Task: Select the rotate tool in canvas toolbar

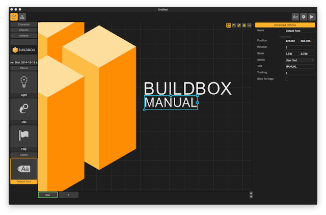Action: [234, 25]
